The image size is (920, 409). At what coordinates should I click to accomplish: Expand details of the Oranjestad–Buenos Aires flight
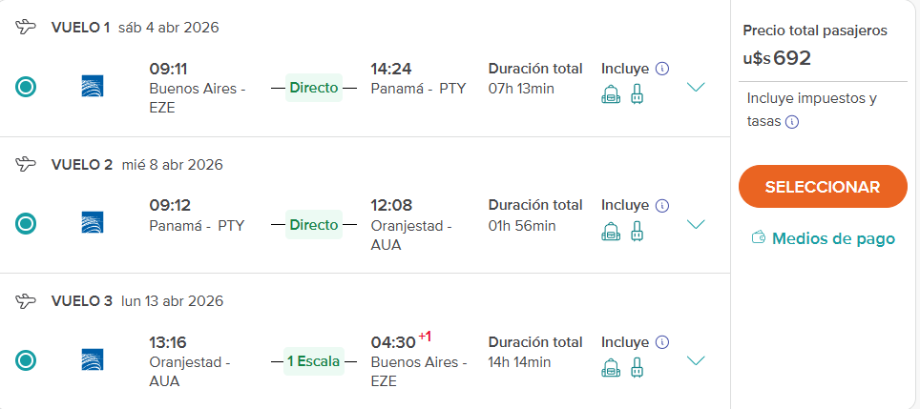[696, 360]
